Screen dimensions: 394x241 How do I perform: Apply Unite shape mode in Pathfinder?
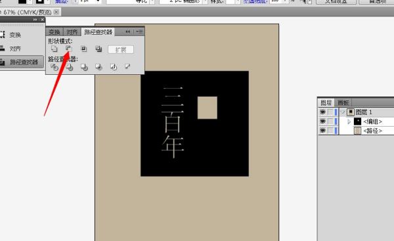[55, 49]
